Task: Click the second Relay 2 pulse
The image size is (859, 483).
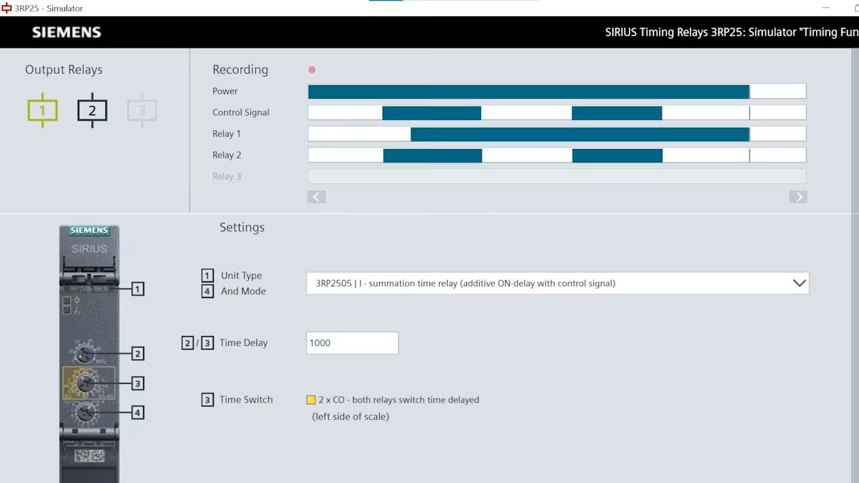Action: pyautogui.click(x=617, y=156)
